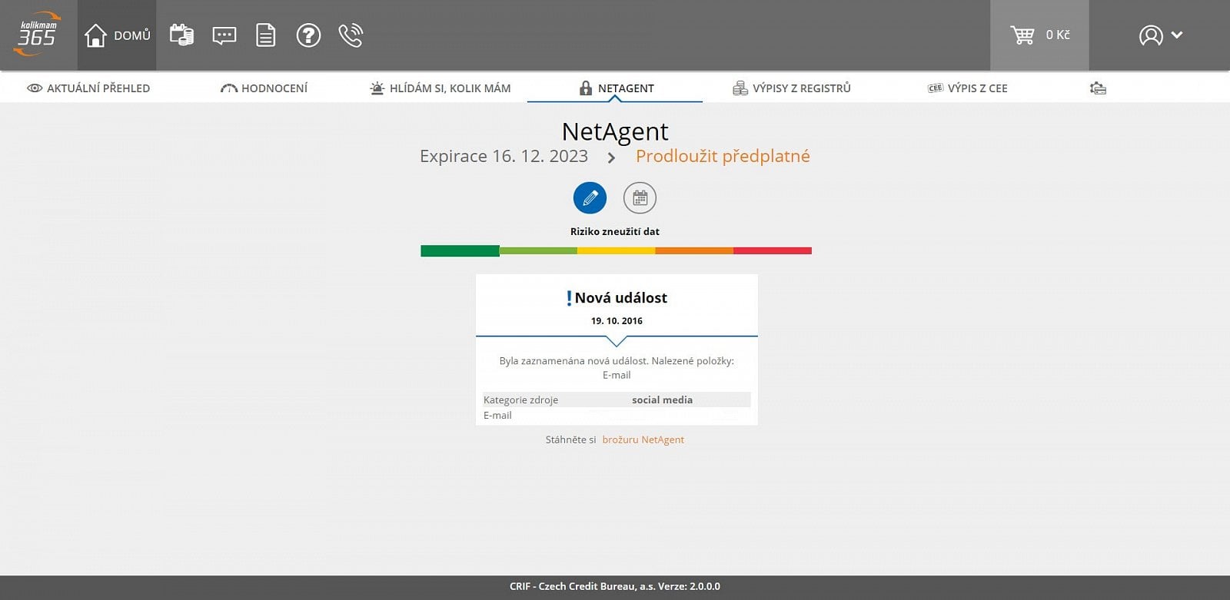The image size is (1230, 600).
Task: Click the CRIF version footer text
Action: pos(615,586)
